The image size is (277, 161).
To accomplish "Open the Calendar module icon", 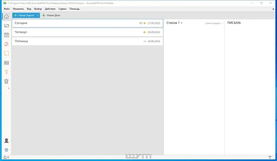I will [6, 35].
